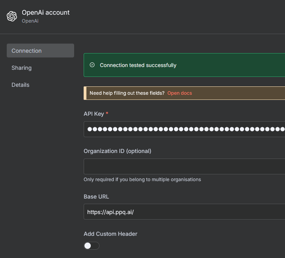285x258 pixels.
Task: Focus the masked API Key field
Action: pyautogui.click(x=184, y=129)
